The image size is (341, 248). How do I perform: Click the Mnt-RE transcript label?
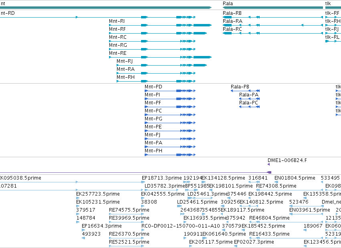pyautogui.click(x=118, y=53)
